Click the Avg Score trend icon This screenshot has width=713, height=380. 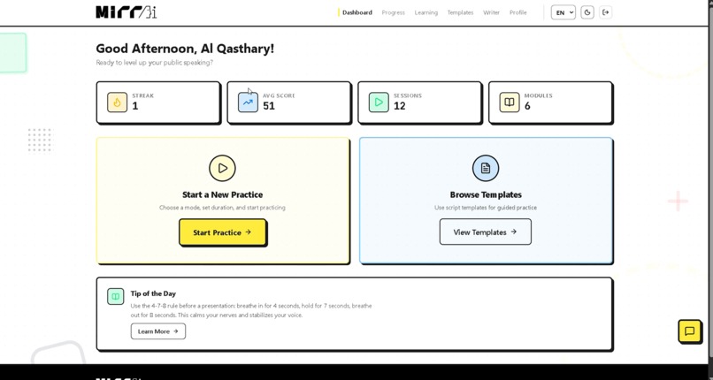[248, 103]
